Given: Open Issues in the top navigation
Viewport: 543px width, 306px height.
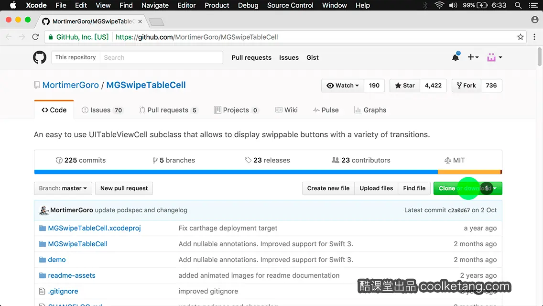Looking at the screenshot, I should point(289,57).
